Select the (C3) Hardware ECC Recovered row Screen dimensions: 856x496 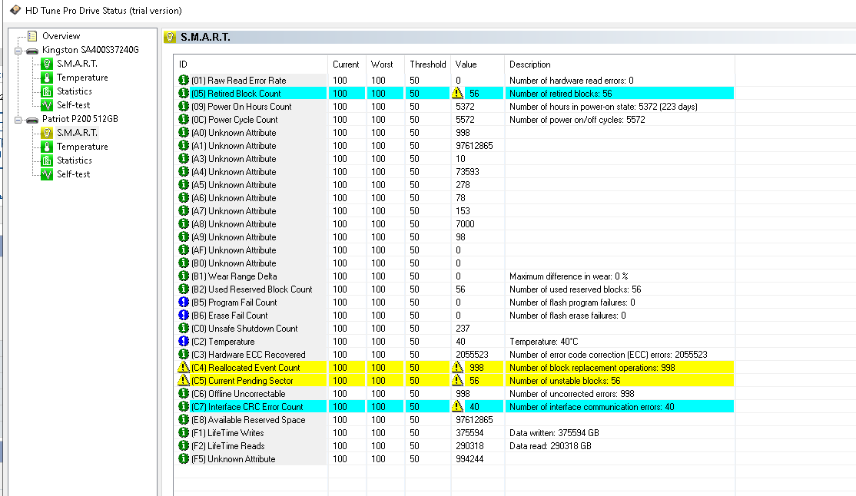click(456, 355)
